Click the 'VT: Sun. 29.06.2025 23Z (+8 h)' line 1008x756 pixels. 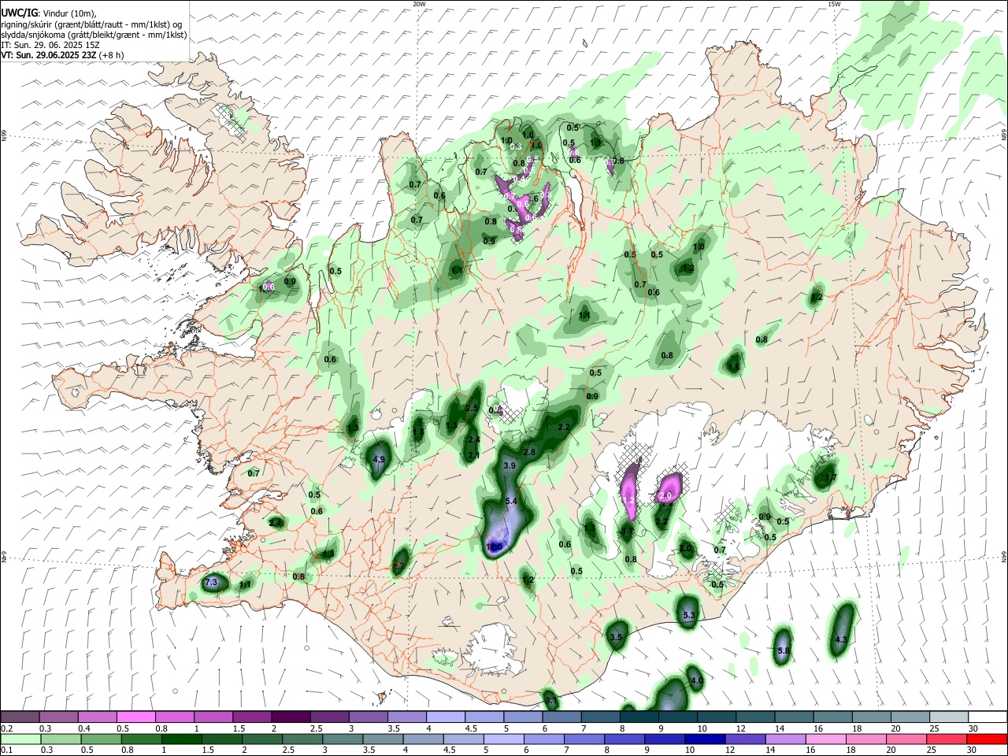(62, 55)
